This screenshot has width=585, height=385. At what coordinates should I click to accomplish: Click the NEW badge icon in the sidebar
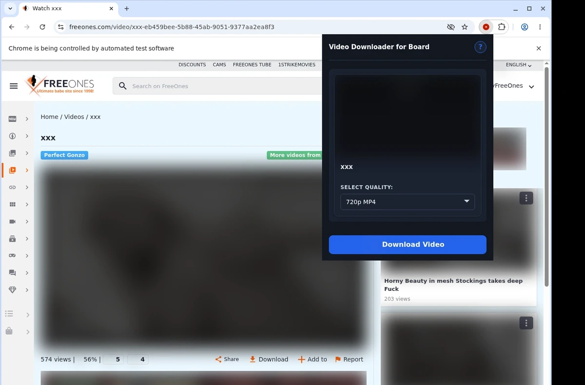pos(13,119)
